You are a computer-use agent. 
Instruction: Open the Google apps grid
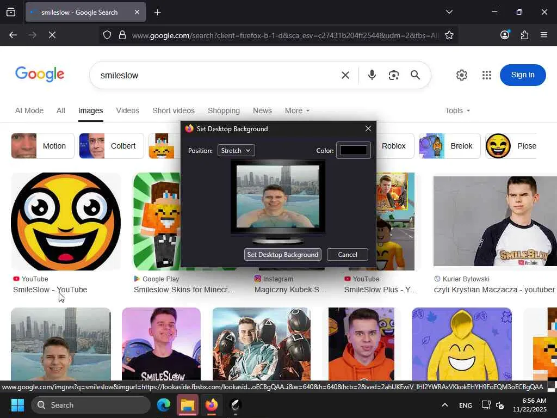487,75
